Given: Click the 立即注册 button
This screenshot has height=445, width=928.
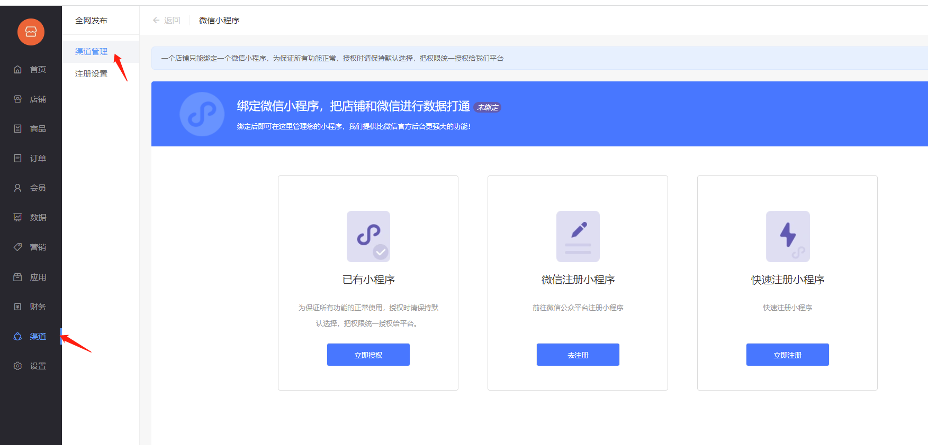Looking at the screenshot, I should (x=788, y=355).
